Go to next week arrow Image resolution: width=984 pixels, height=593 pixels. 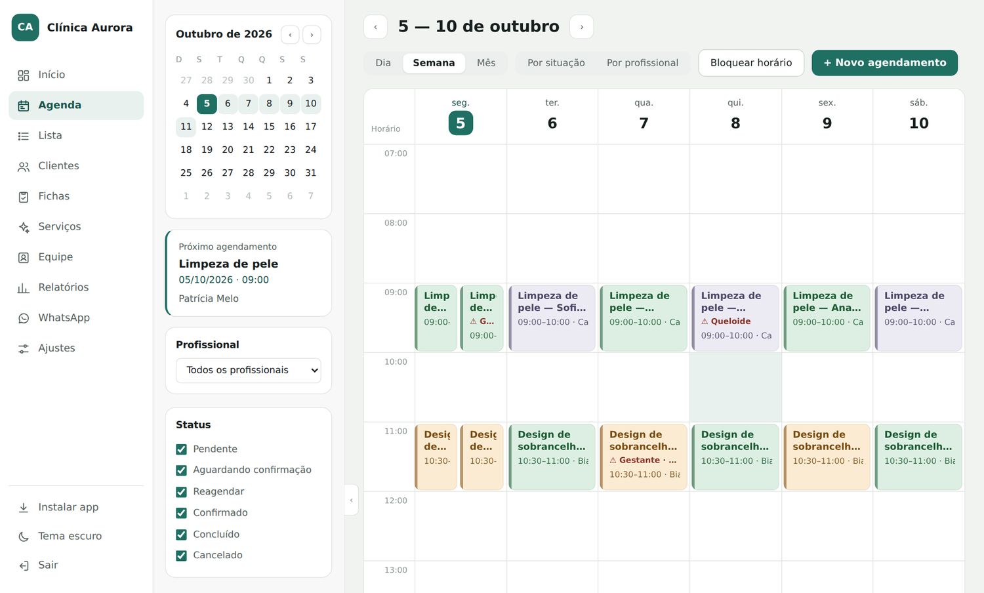click(x=582, y=27)
